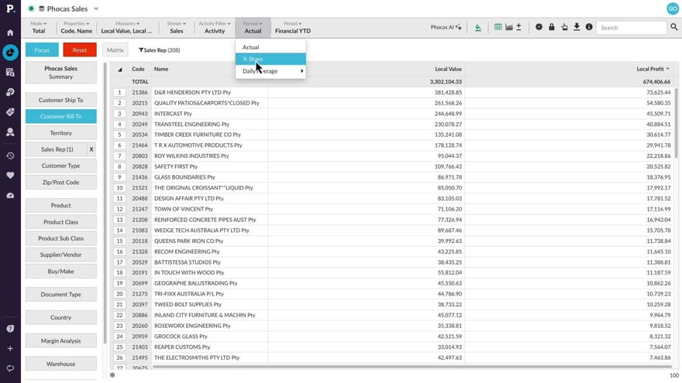Click the download export icon
682x383 pixels.
577,27
